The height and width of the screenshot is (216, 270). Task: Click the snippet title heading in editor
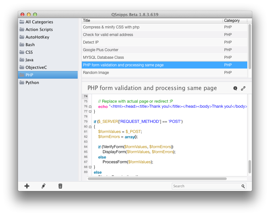click(152, 88)
